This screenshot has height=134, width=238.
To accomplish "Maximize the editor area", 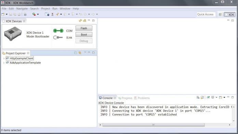I will [x=233, y=20].
